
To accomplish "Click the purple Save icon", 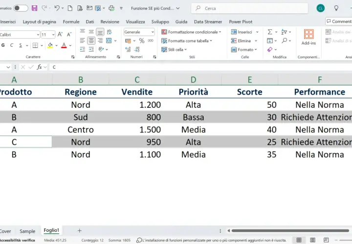I will [x=34, y=8].
